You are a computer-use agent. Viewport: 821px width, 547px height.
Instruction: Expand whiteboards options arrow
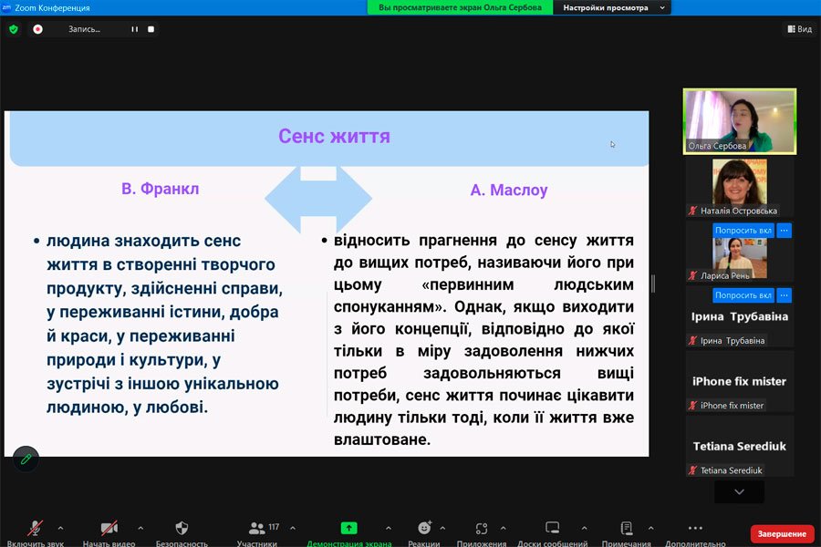584,528
